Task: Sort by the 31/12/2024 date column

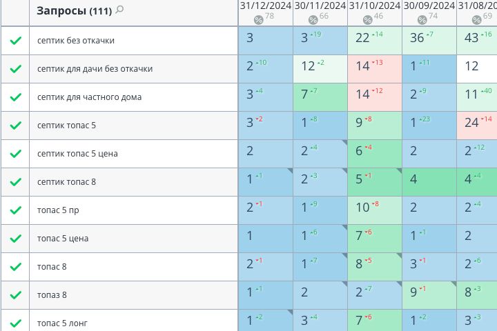Action: tap(266, 6)
